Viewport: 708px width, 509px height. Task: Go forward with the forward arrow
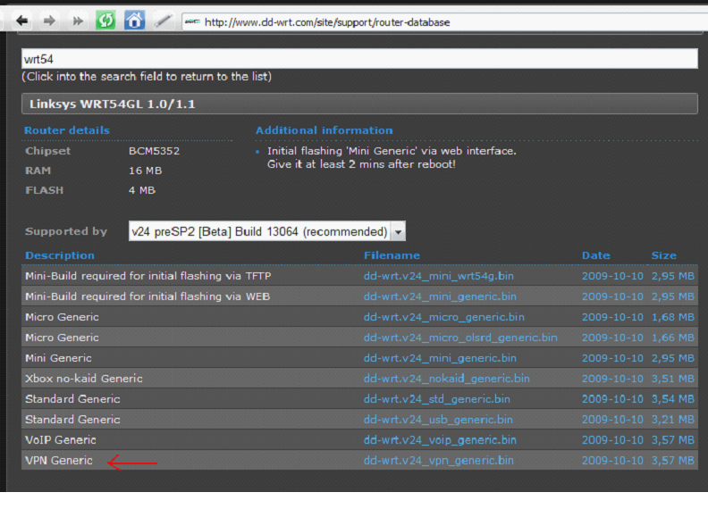point(49,21)
